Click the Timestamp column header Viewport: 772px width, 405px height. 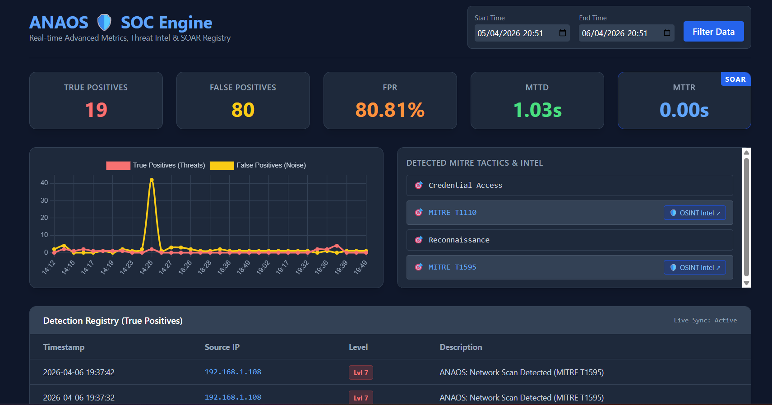click(x=64, y=347)
